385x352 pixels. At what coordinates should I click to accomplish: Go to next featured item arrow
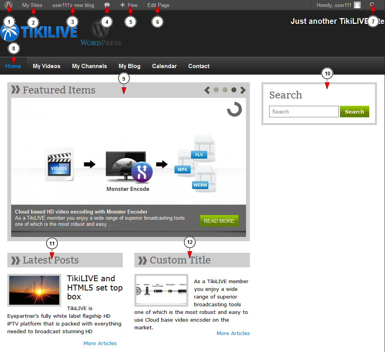[243, 90]
